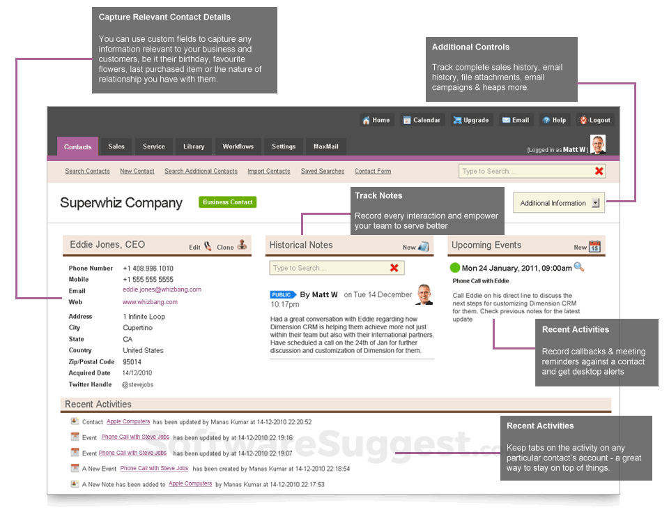The height and width of the screenshot is (512, 669).
Task: Click the Import Contacts link
Action: 268,171
